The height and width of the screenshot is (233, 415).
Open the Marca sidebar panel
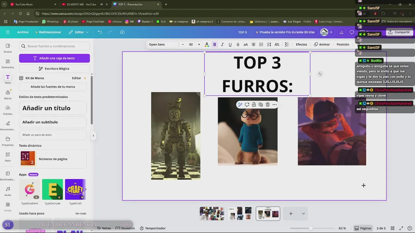[x=8, y=94]
